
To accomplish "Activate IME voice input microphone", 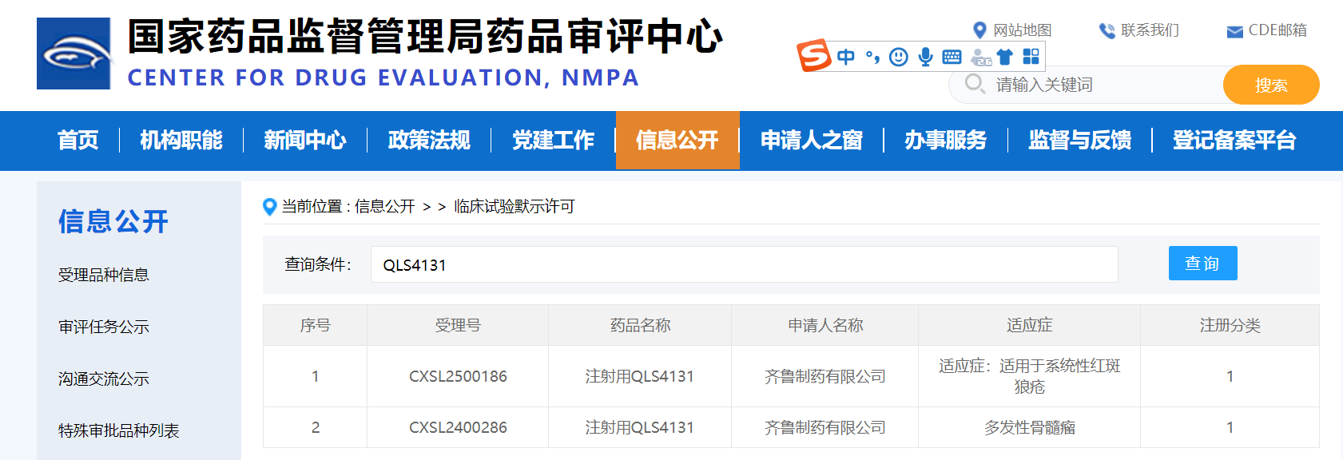I will (x=925, y=57).
